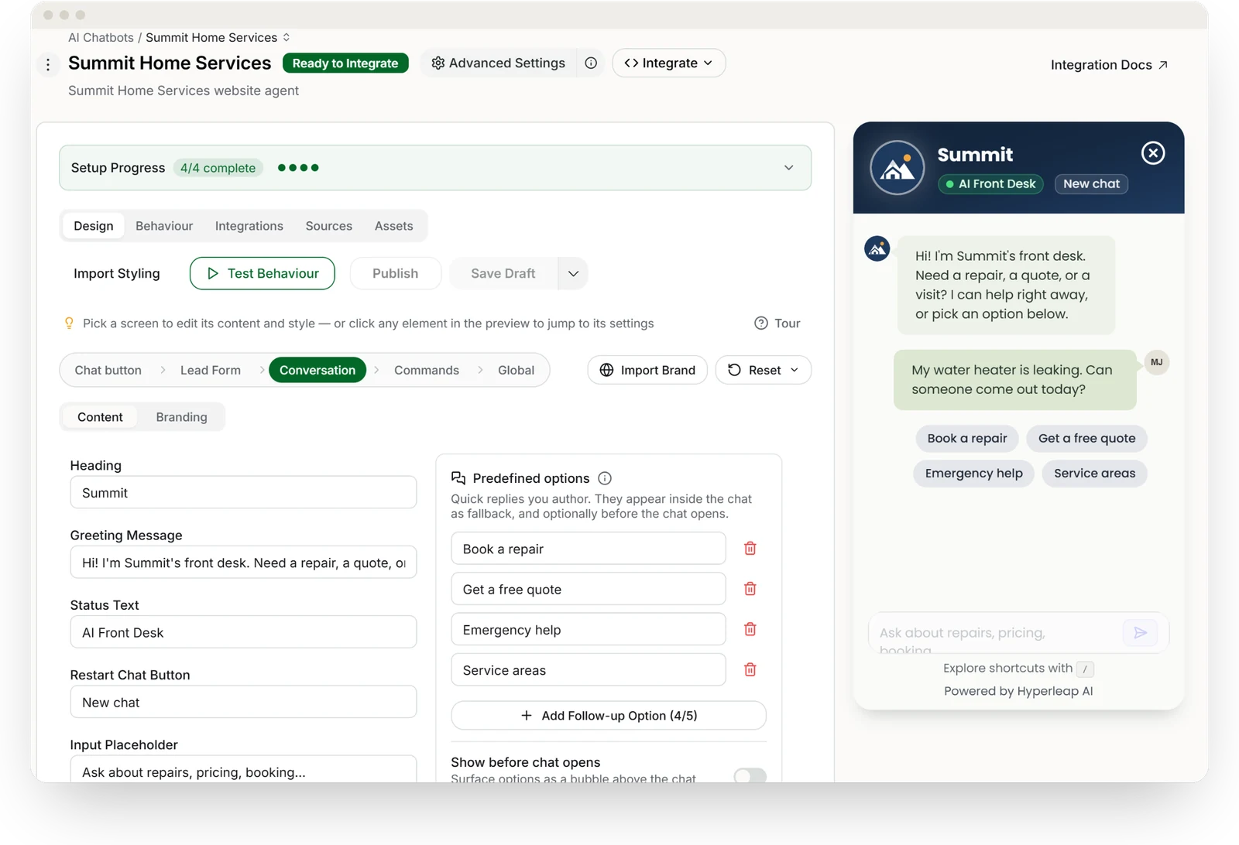Add a follow-up option

coord(609,716)
